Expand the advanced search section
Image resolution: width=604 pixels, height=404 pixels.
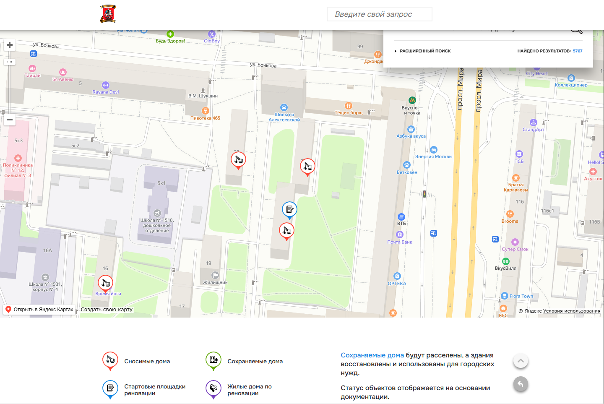(423, 51)
